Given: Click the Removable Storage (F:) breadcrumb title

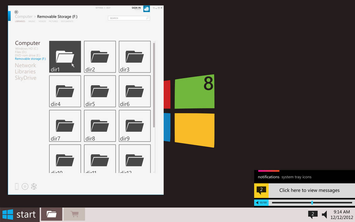Looking at the screenshot, I should [57, 17].
